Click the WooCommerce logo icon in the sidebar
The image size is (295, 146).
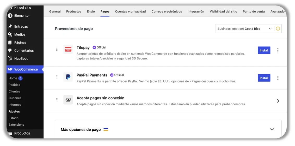pos(10,69)
